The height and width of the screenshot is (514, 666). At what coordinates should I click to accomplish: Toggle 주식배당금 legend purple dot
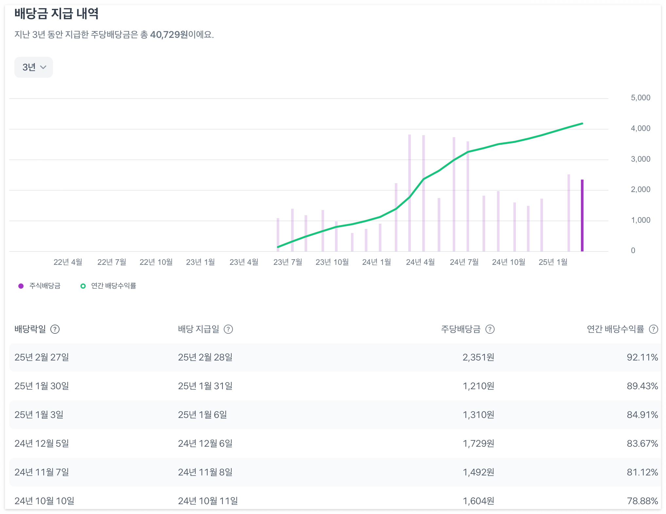coord(21,286)
